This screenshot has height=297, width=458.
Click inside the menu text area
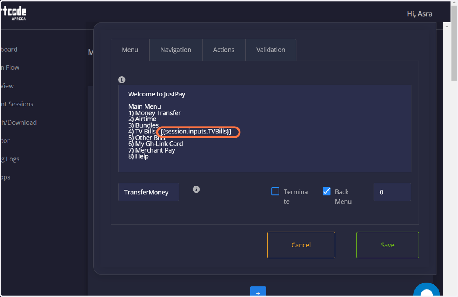pyautogui.click(x=264, y=128)
